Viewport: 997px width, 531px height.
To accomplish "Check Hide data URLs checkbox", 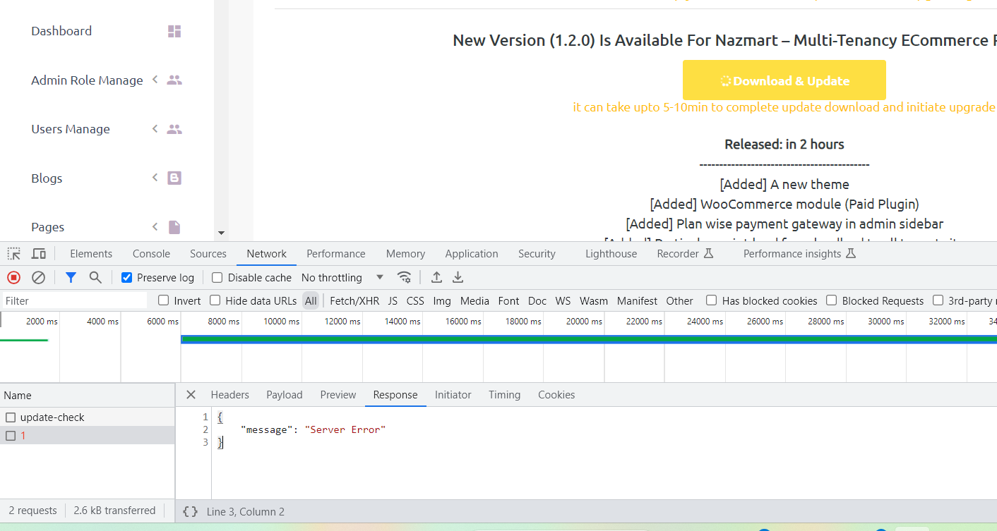I will tap(215, 300).
